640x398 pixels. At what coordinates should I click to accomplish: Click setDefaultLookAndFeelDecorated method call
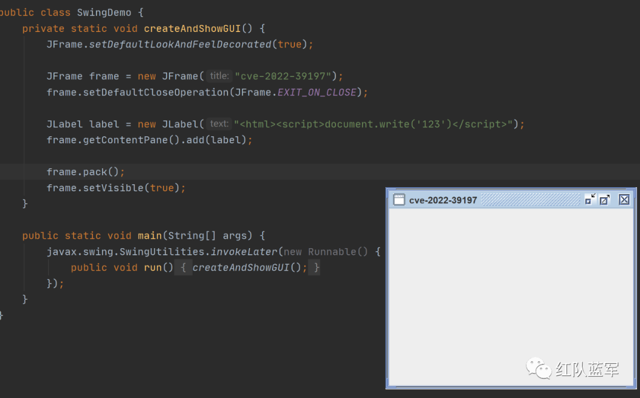[180, 44]
